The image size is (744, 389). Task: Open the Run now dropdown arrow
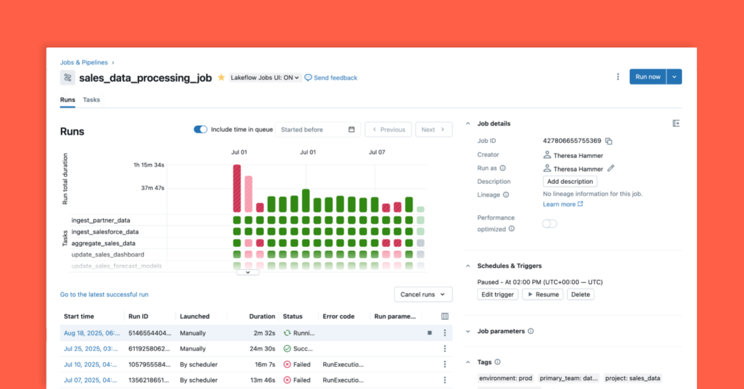(675, 77)
